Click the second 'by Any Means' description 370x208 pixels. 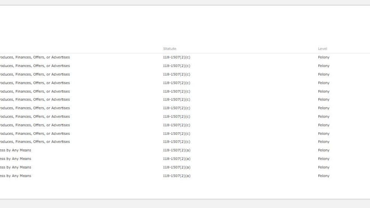coord(19,159)
